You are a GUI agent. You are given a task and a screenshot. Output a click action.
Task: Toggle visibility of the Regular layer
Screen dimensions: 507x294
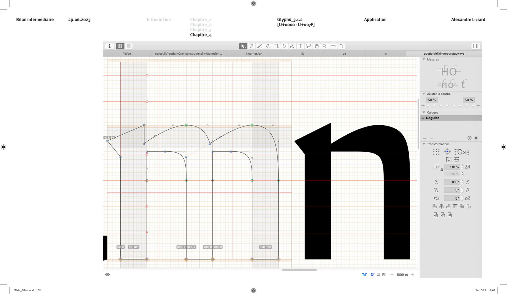423,118
